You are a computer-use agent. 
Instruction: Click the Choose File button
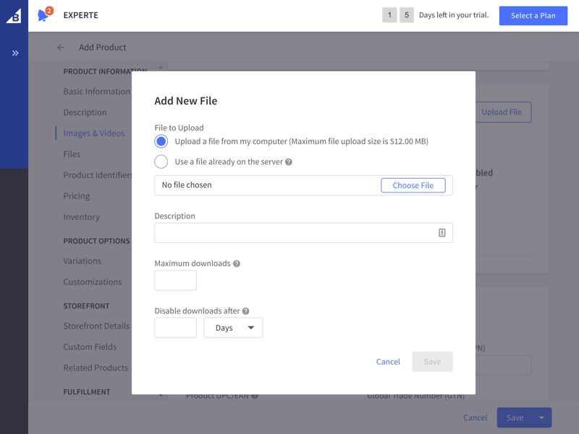click(413, 185)
